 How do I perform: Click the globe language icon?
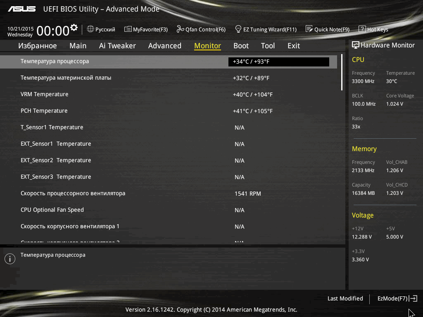pos(90,29)
